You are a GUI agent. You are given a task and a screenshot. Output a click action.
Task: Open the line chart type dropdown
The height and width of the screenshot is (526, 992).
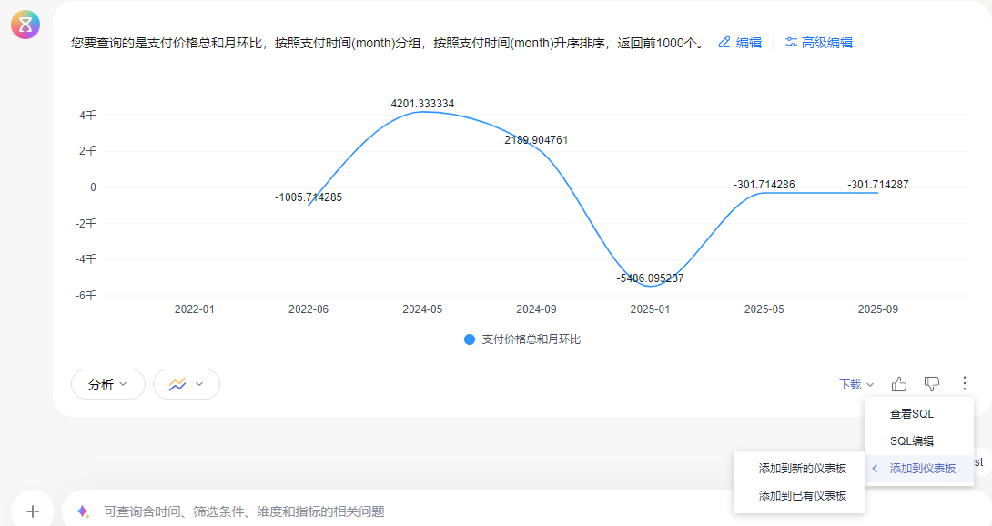click(x=187, y=384)
